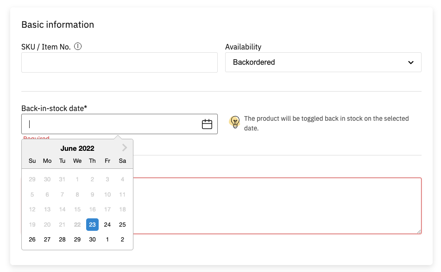Show SKU / Item No. info tooltip
Image resolution: width=441 pixels, height=272 pixels.
78,46
